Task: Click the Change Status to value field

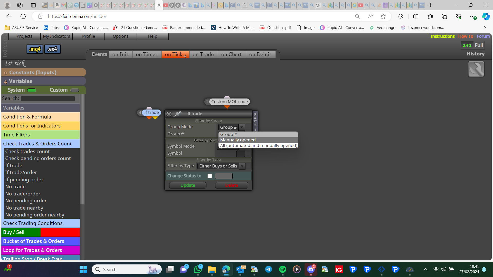Action: coord(224,176)
